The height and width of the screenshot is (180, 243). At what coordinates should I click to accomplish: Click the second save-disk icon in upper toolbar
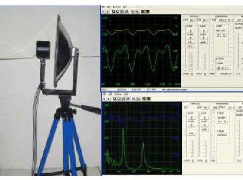point(118,12)
